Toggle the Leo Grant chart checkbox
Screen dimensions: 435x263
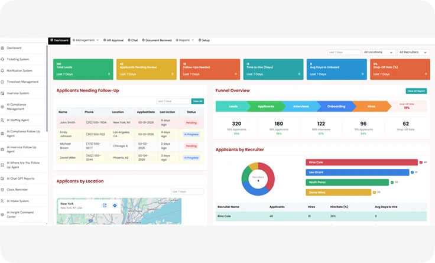[413, 173]
